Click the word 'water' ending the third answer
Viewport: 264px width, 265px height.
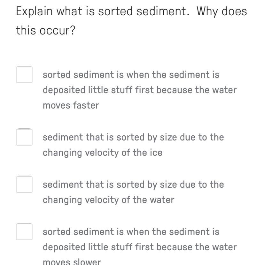tap(162, 200)
